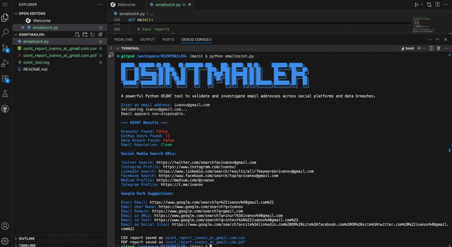The height and width of the screenshot is (247, 452).
Task: Open the Debug Console panel tab
Action: pos(197,39)
